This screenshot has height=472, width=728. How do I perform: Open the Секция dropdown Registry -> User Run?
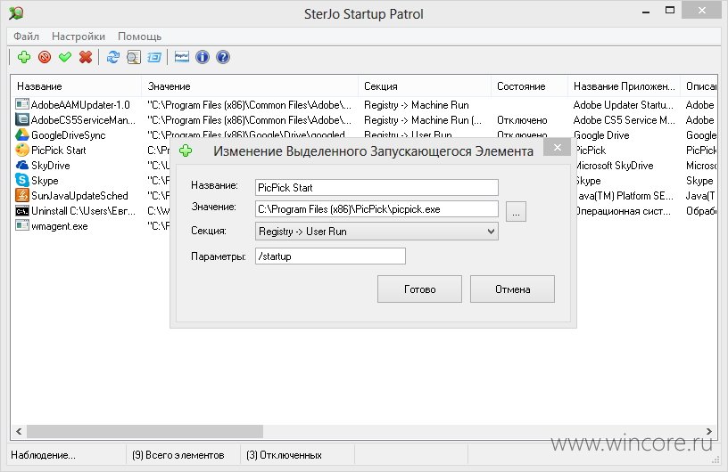point(376,232)
